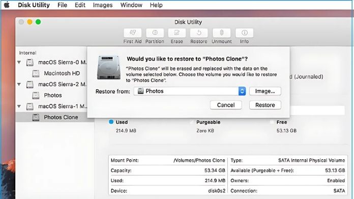Select the Macintosh HD volume icon
354x199 pixels.
(36, 73)
